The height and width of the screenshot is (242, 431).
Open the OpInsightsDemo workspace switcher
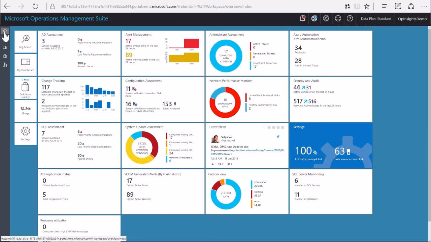(412, 18)
